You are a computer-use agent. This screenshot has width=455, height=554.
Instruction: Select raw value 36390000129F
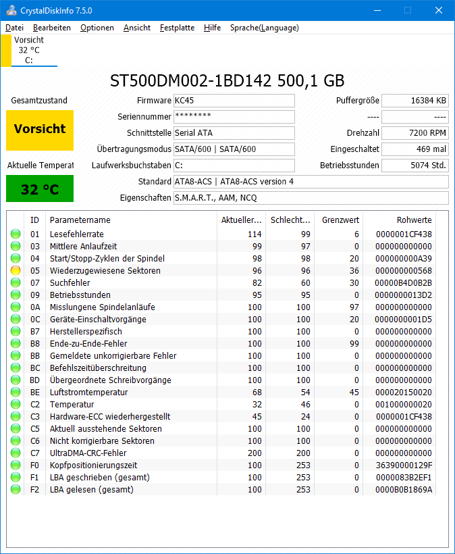[404, 465]
